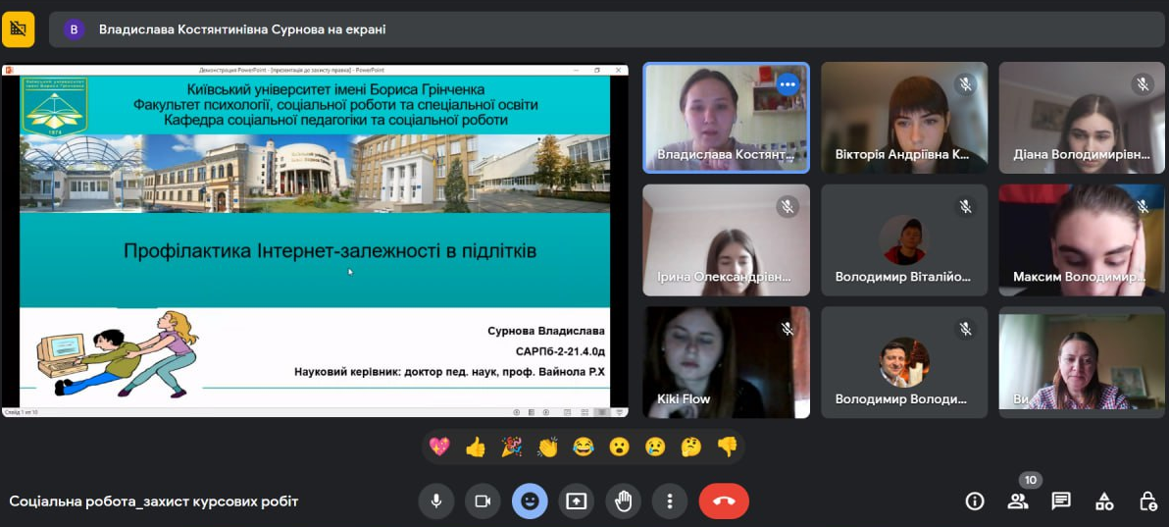Viewport: 1169px width, 527px height.
Task: Click the present screen icon
Action: click(x=577, y=501)
